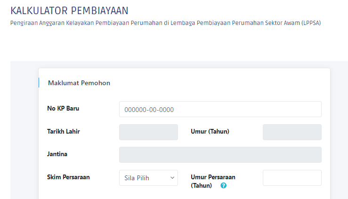Image resolution: width=348 pixels, height=199 pixels.
Task: Click the 000000-00-0000 placeholder text
Action: [149, 110]
